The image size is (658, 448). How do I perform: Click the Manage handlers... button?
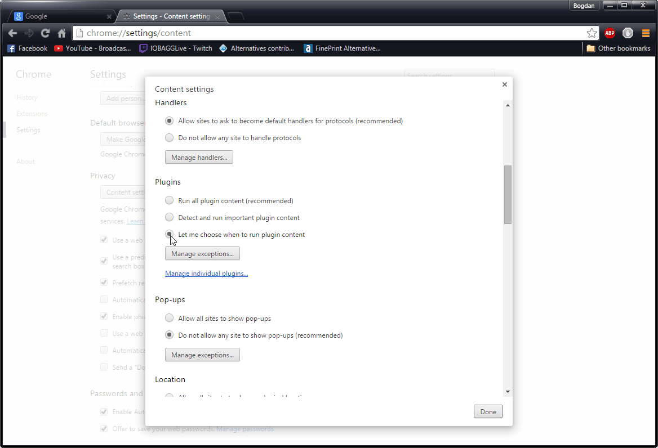pyautogui.click(x=199, y=157)
